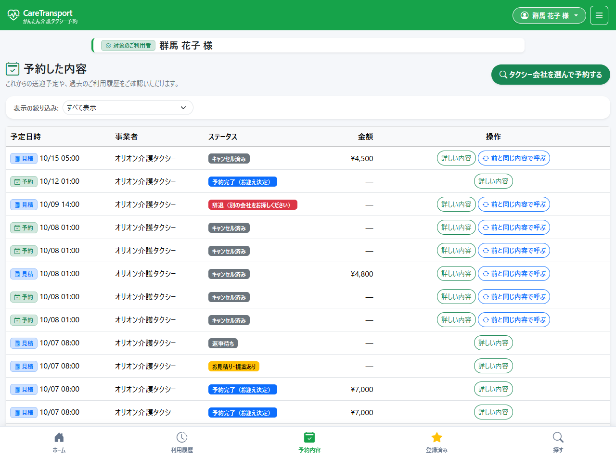Image resolution: width=616 pixels, height=457 pixels.
Task: Select the ステータス column header
Action: tap(223, 137)
